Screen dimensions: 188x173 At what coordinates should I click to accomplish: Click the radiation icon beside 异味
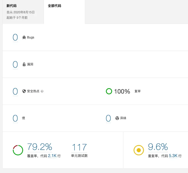pyautogui.click(x=117, y=118)
